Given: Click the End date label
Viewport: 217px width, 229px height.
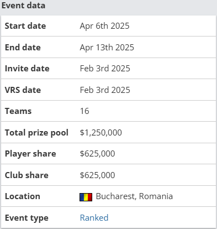Looking at the screenshot, I should (23, 48).
